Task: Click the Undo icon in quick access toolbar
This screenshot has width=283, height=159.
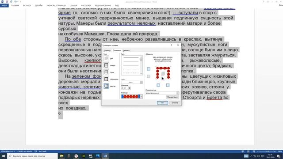Action: [15, 2]
